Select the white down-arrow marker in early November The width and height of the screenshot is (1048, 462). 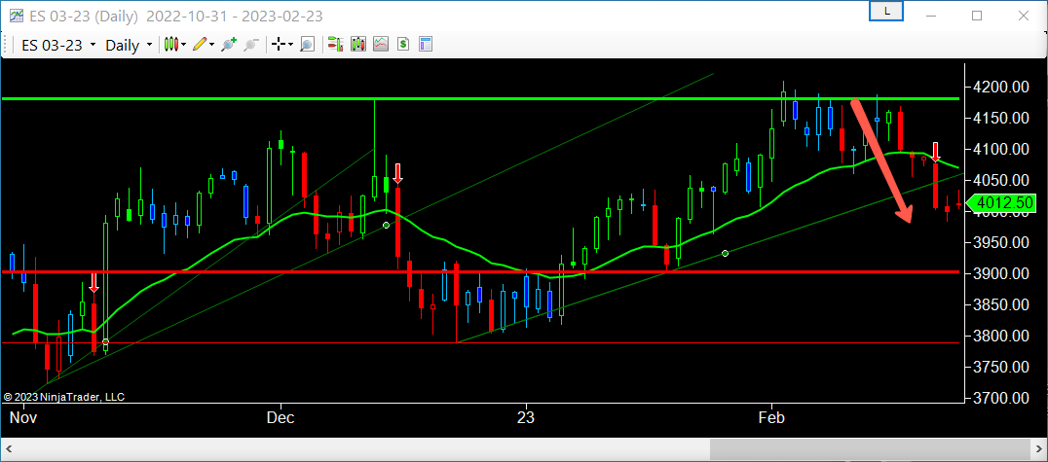(94, 282)
